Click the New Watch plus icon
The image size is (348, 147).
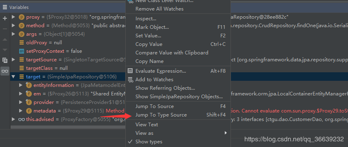(5, 18)
